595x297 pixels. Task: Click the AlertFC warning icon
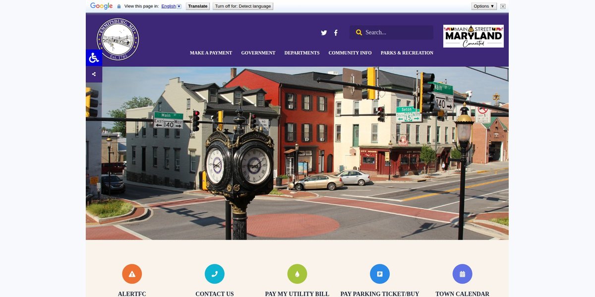(132, 274)
